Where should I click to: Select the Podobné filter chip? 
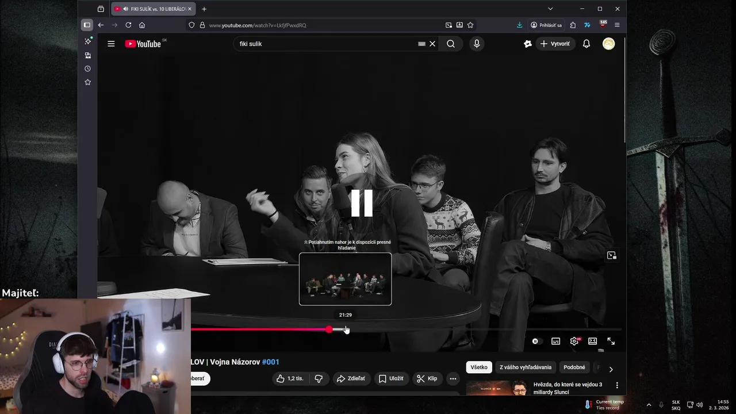click(574, 367)
